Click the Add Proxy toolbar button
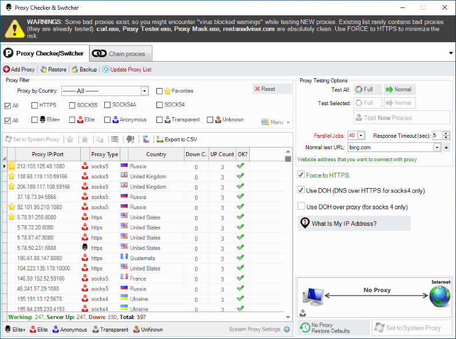 (x=19, y=69)
